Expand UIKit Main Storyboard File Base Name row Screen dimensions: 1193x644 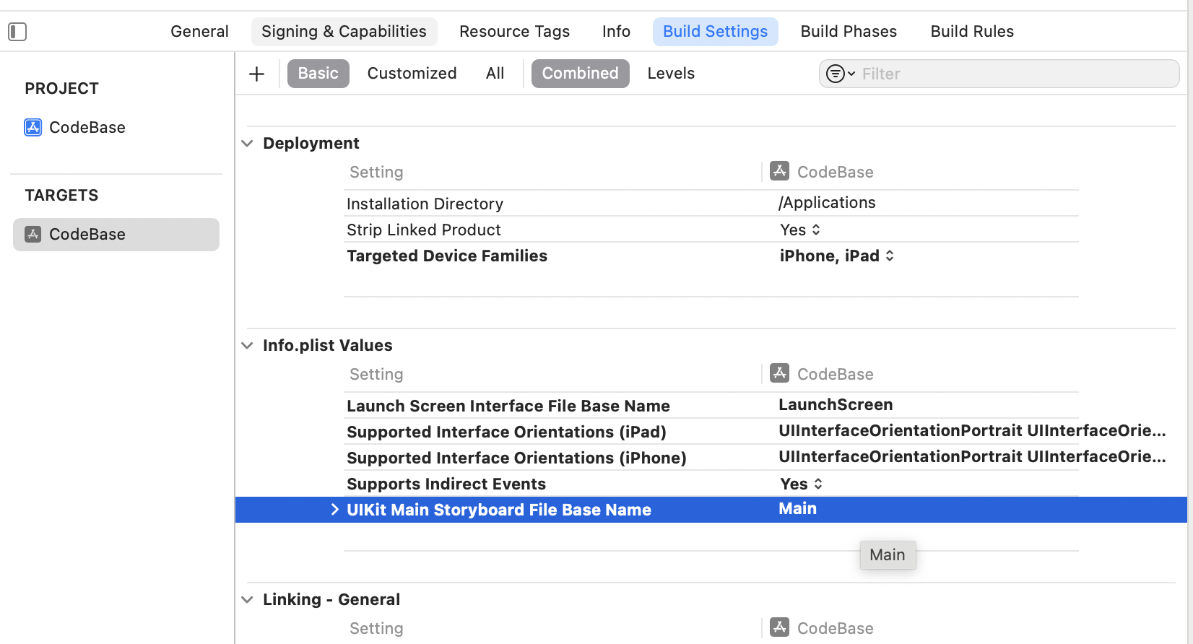(334, 510)
